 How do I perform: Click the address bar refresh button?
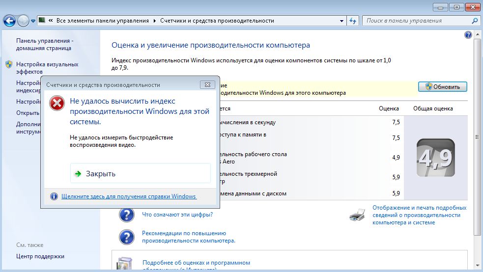(x=353, y=21)
